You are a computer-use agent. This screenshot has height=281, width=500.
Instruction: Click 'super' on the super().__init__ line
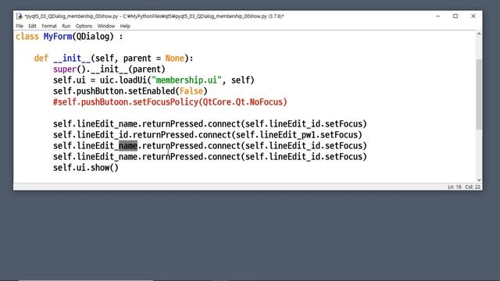pos(65,69)
